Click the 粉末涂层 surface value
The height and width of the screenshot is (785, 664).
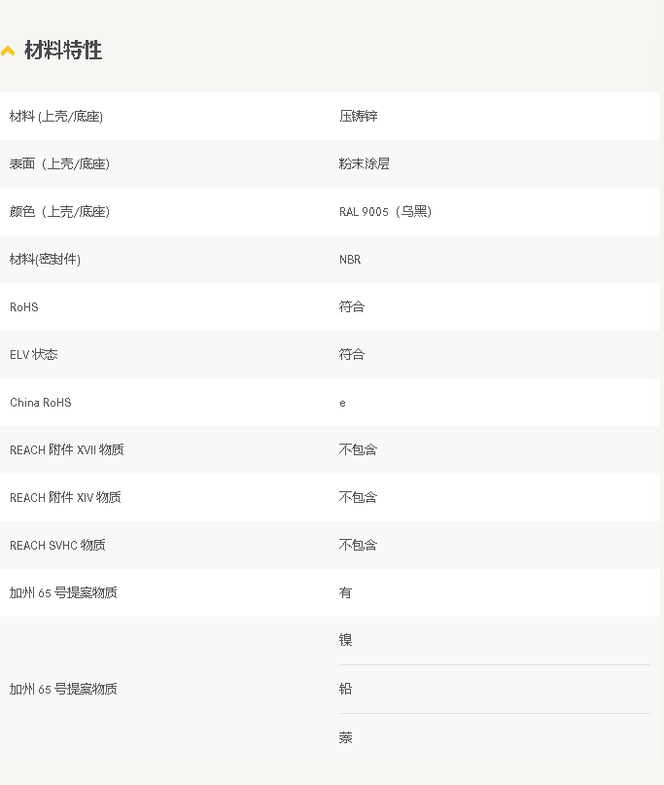365,163
